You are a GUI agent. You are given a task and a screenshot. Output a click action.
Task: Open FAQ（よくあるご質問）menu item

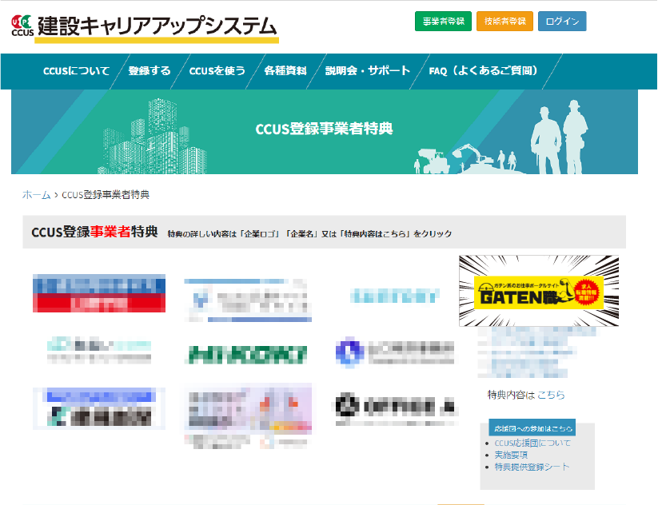pyautogui.click(x=483, y=71)
